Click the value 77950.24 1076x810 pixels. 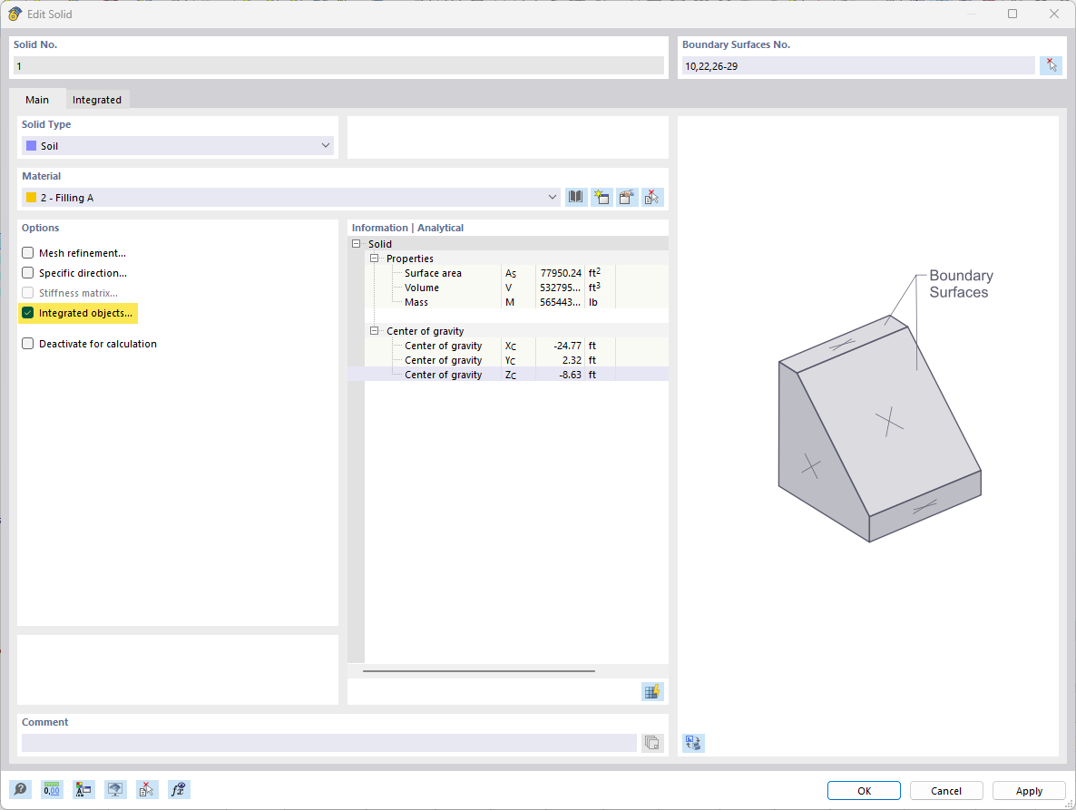pos(561,273)
